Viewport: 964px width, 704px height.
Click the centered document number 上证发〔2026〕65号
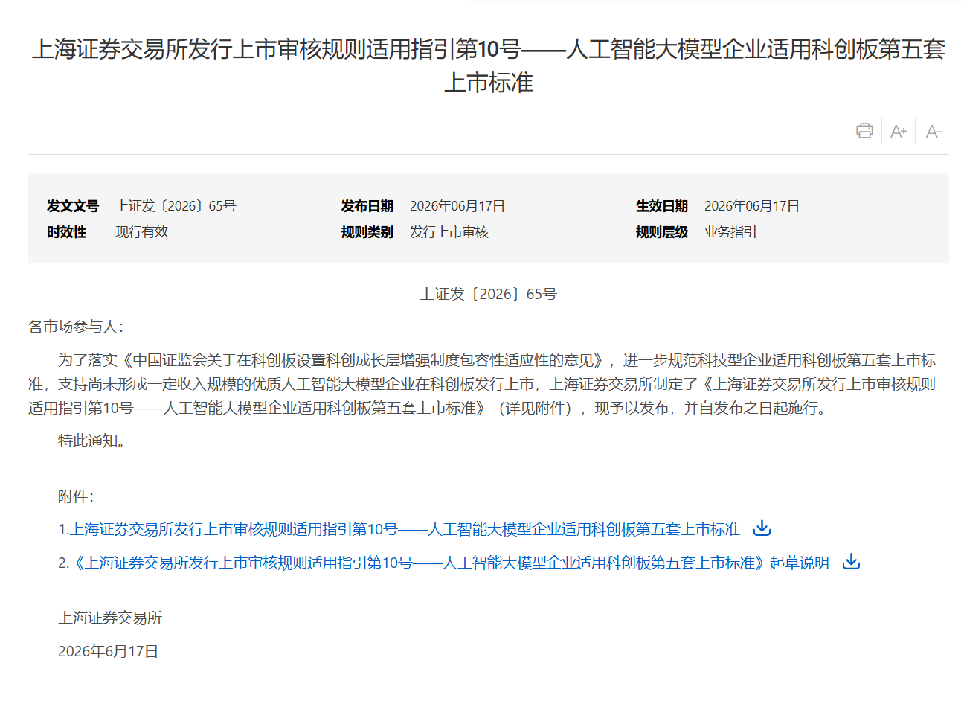(x=489, y=294)
